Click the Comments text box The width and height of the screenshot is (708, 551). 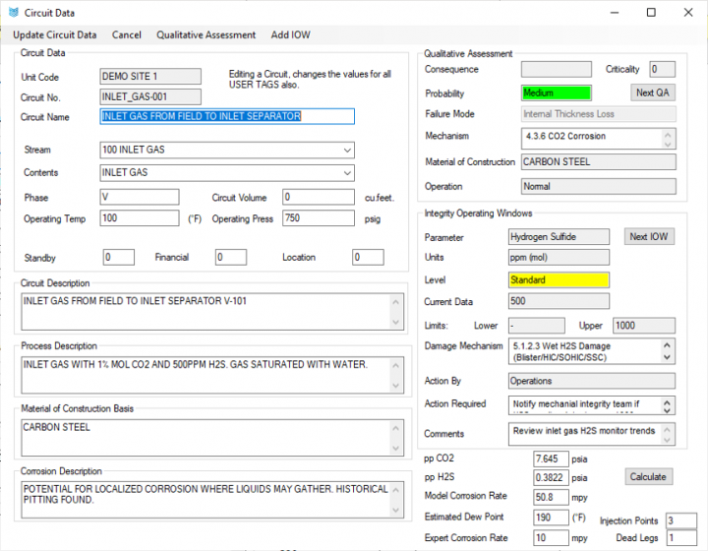(592, 434)
